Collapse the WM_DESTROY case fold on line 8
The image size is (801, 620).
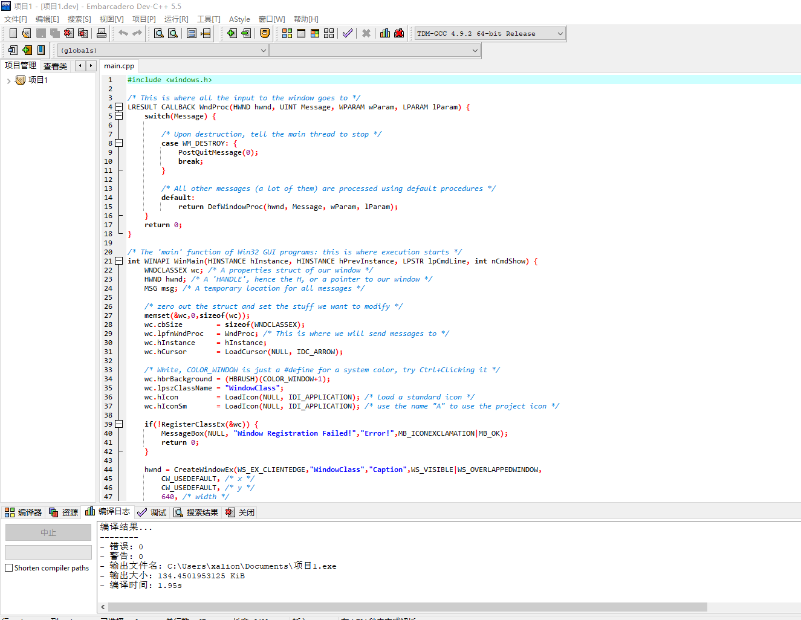[x=119, y=143]
